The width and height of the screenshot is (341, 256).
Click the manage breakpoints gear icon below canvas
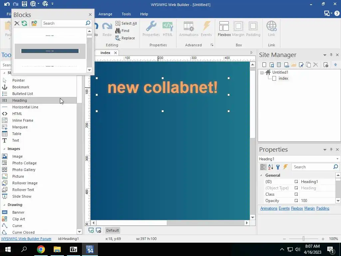[x=99, y=230]
